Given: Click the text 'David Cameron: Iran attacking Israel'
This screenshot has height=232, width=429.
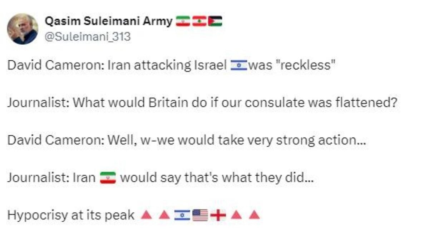Looking at the screenshot, I should (x=117, y=66).
